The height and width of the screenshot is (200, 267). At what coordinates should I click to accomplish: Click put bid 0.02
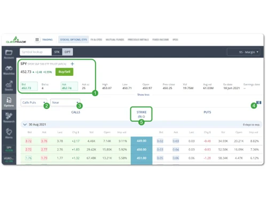click(160, 141)
